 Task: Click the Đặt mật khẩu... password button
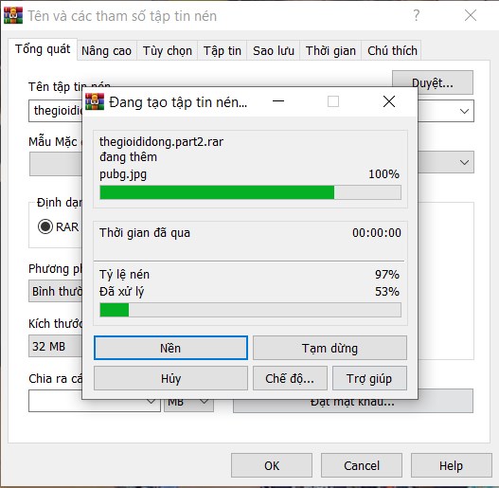click(353, 406)
